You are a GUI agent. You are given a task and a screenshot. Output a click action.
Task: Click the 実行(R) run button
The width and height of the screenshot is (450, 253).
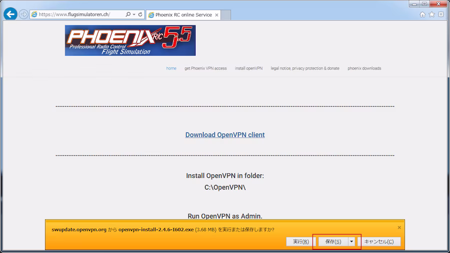(x=301, y=241)
